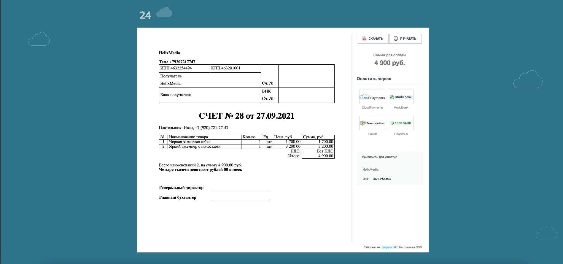This screenshot has width=563, height=264.
Task: Click the printer icon on the print button
Action: (396, 39)
